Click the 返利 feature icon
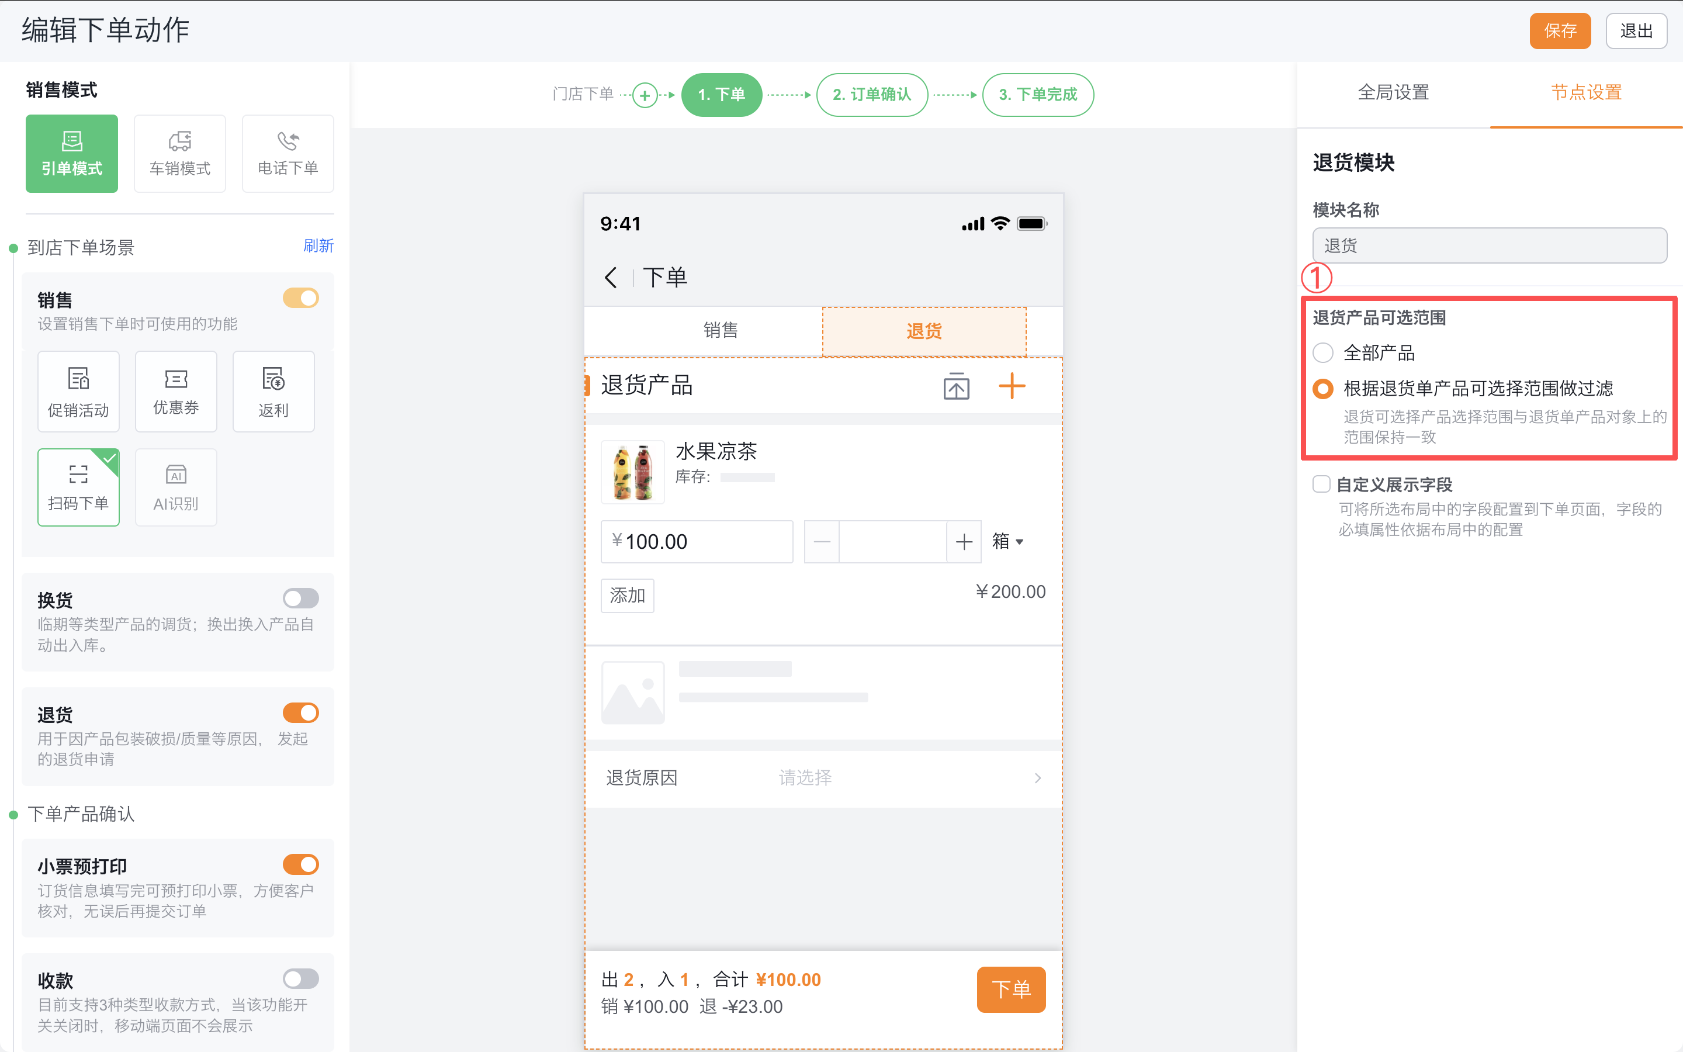1683x1052 pixels. pyautogui.click(x=273, y=391)
